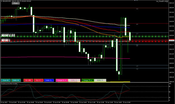The height and width of the screenshot is (104, 175).
Task: Click the expert advisor smiley icon
Action: click(x=167, y=1)
